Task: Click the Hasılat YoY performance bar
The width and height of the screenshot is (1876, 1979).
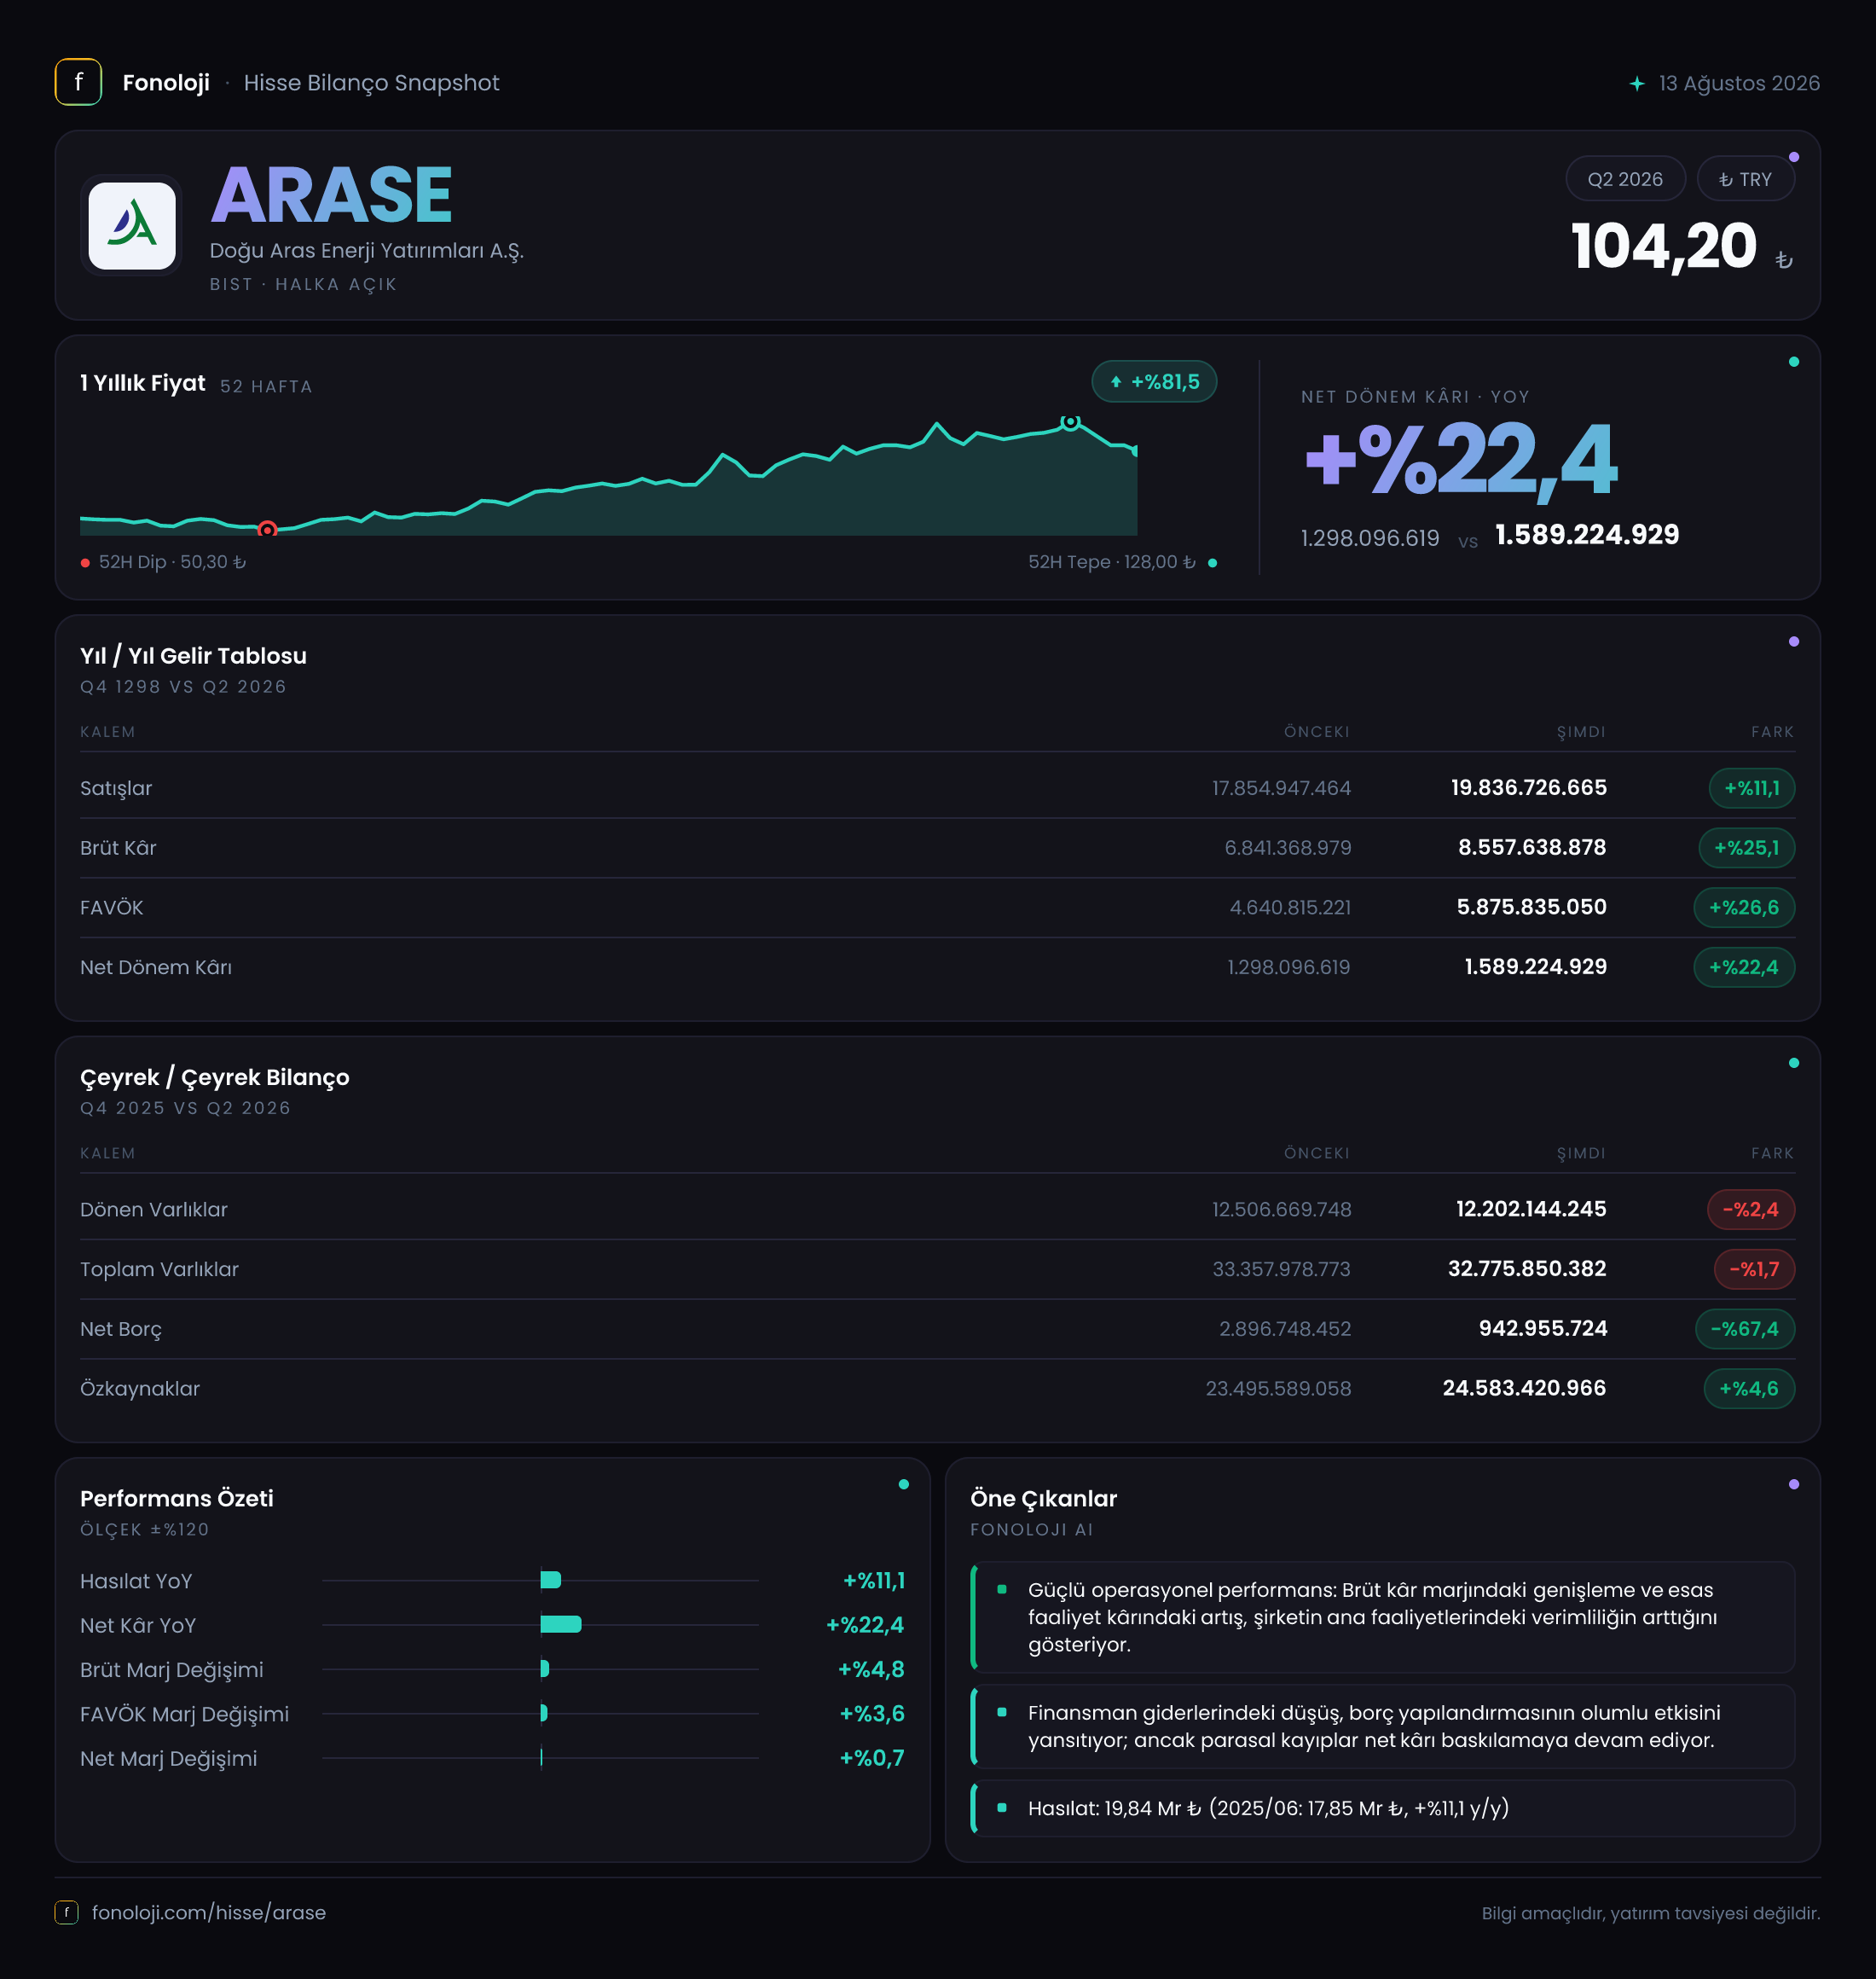Action: tap(550, 1580)
